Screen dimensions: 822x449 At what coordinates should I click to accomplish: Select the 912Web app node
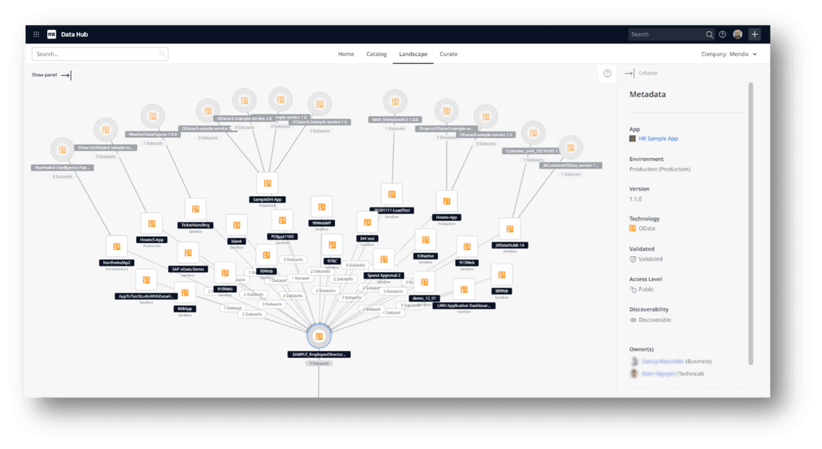[467, 247]
